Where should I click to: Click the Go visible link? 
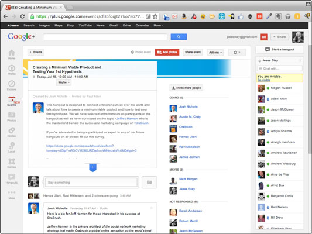(x=263, y=80)
